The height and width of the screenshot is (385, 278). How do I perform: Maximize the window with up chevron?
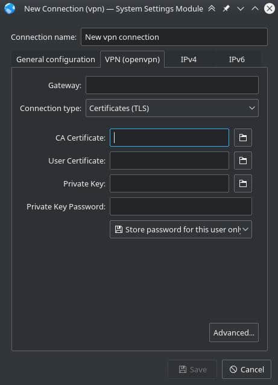pyautogui.click(x=255, y=9)
